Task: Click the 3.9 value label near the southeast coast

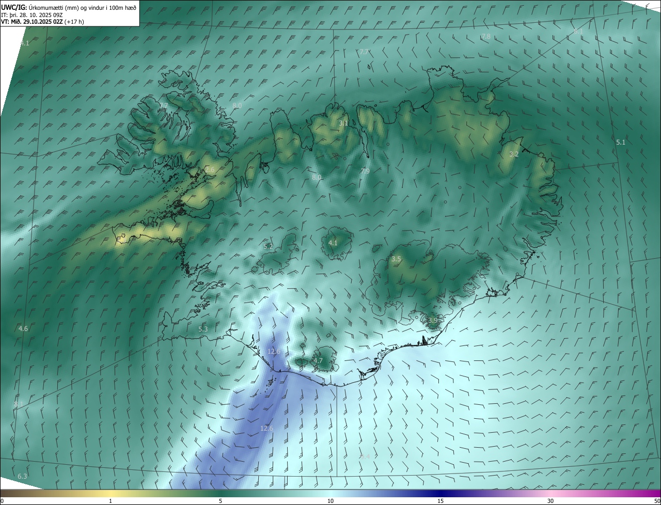Action: (x=433, y=320)
